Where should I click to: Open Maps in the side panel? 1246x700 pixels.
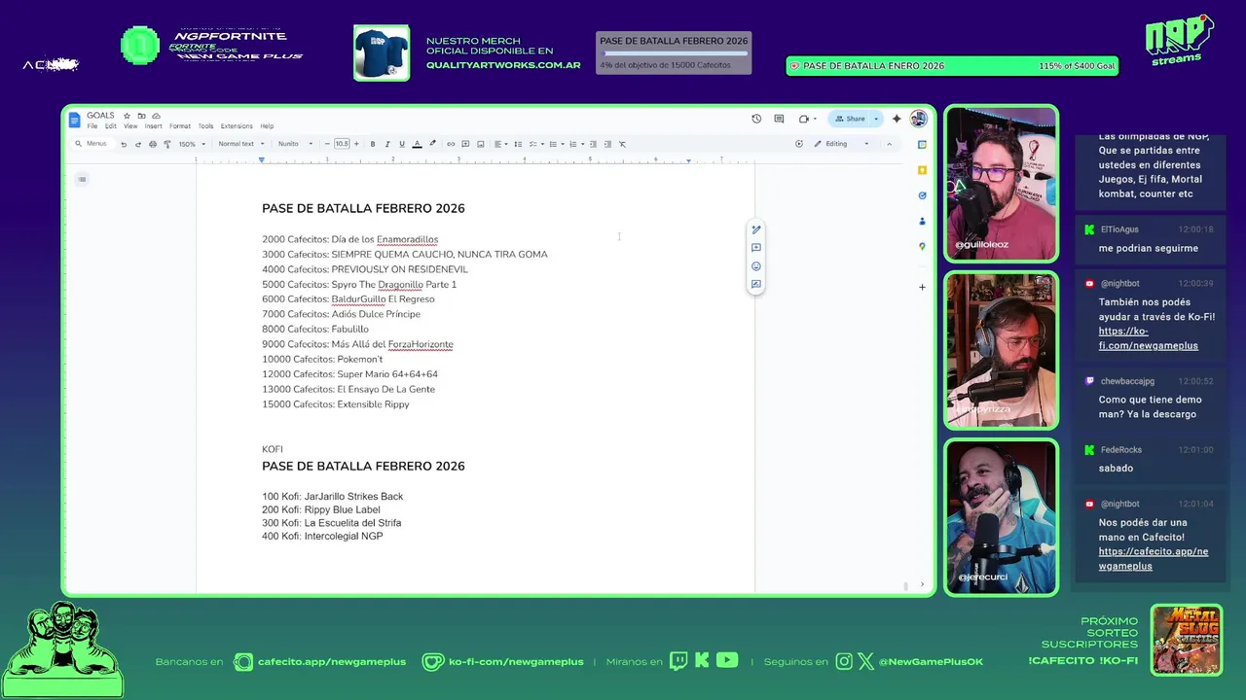click(922, 247)
